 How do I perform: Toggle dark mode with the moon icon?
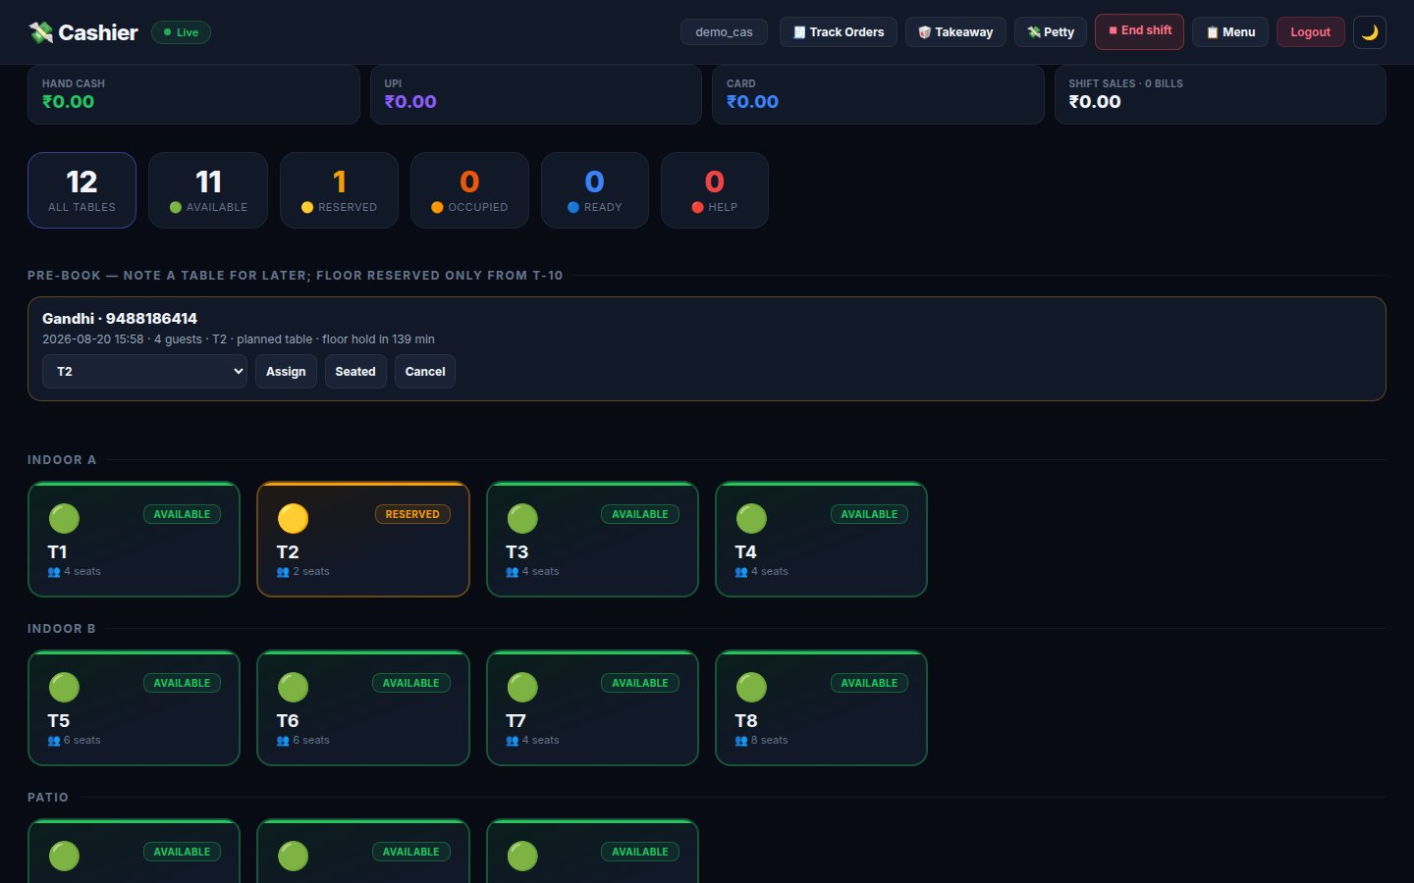[1370, 32]
